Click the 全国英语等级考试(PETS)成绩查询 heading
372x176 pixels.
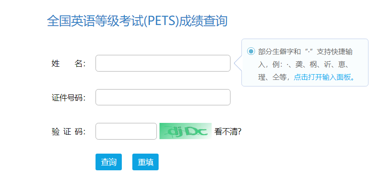coord(137,21)
